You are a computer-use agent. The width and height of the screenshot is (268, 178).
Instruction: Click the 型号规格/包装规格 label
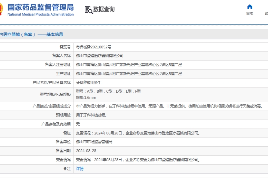[55, 95]
